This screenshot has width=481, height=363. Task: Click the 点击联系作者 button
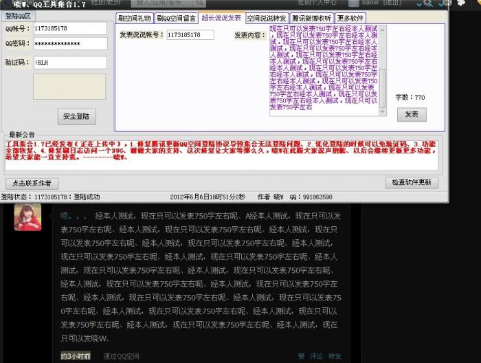pyautogui.click(x=32, y=184)
